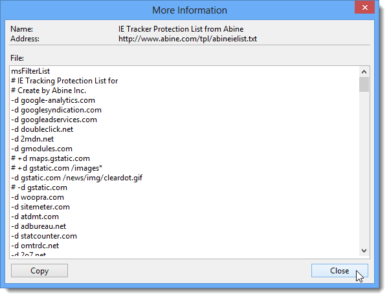Screen dimensions: 389x298
Task: Select the '-d google-analytics.com' line
Action: coord(53,100)
